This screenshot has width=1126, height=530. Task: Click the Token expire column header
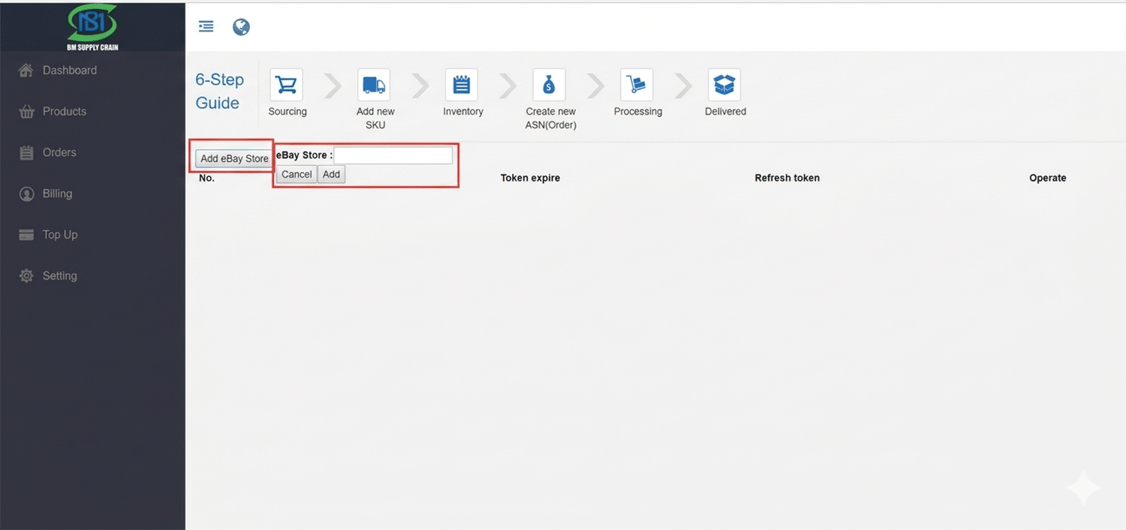coord(530,178)
